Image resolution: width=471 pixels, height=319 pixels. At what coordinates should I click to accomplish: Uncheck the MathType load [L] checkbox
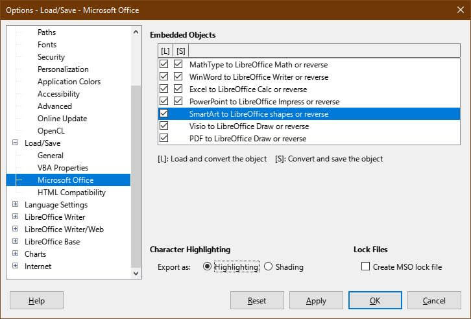pyautogui.click(x=164, y=65)
